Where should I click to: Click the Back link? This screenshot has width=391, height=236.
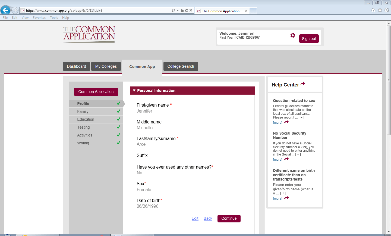208,218
